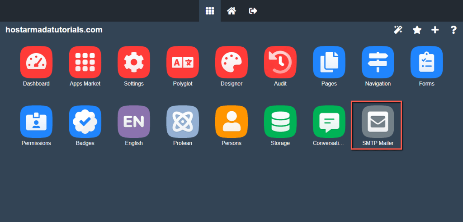
Task: Click the "Designer" label text
Action: pos(231,84)
